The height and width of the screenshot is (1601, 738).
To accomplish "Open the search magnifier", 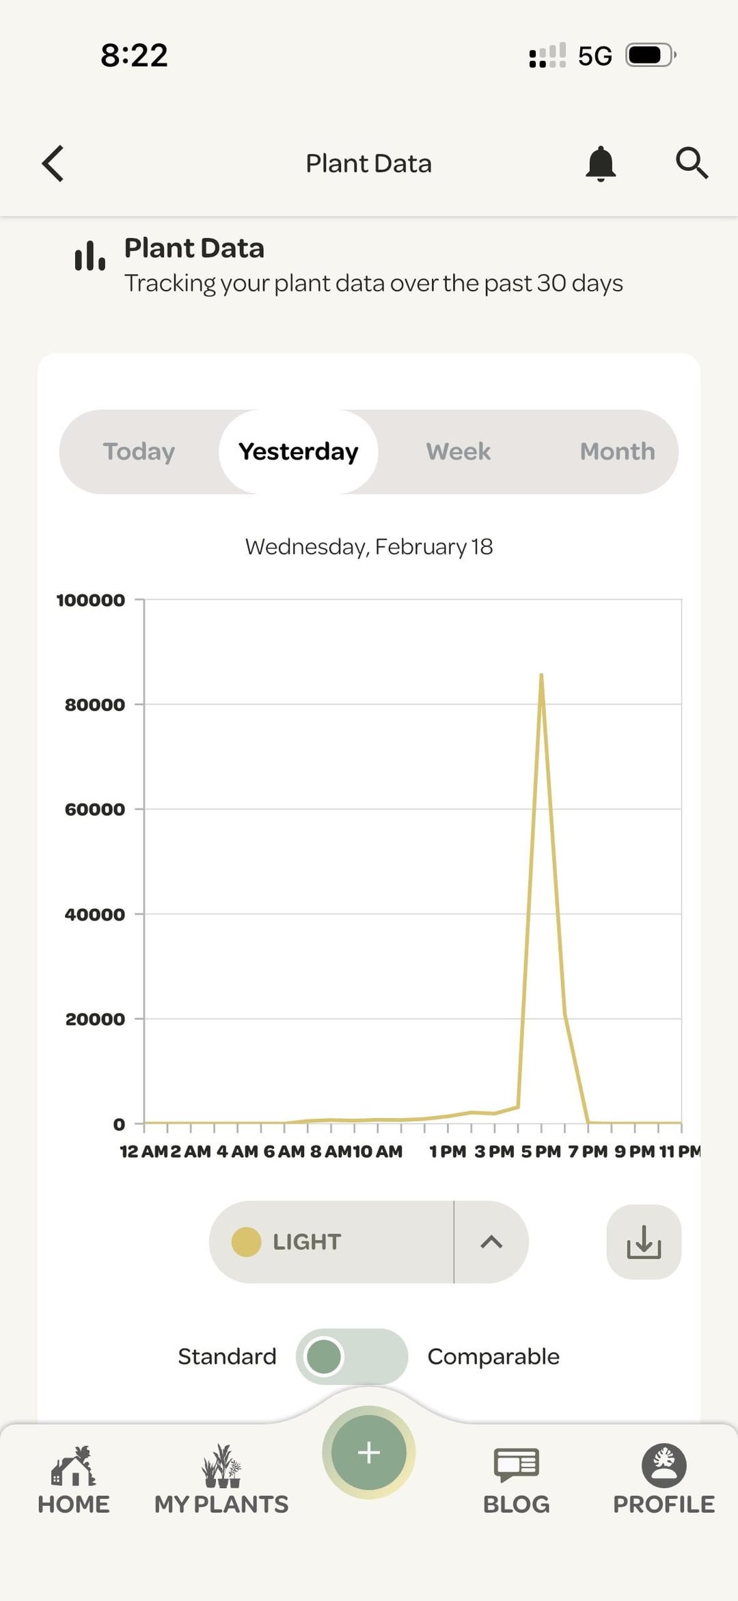I will pyautogui.click(x=692, y=163).
